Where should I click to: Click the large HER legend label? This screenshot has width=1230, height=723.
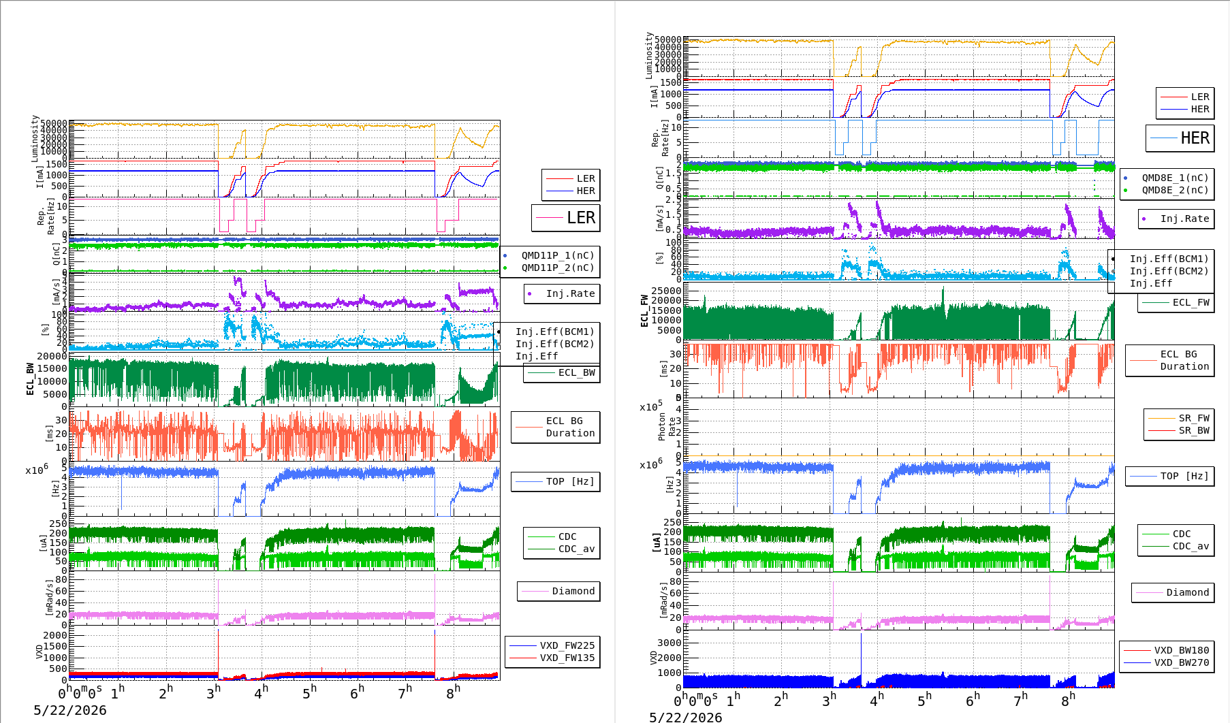[1195, 138]
